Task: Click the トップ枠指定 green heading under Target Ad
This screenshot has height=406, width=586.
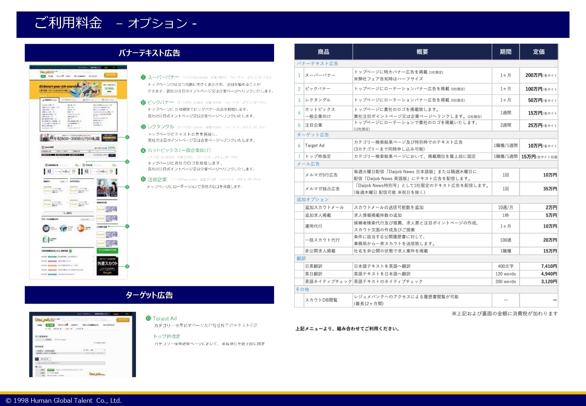Action: point(167,336)
